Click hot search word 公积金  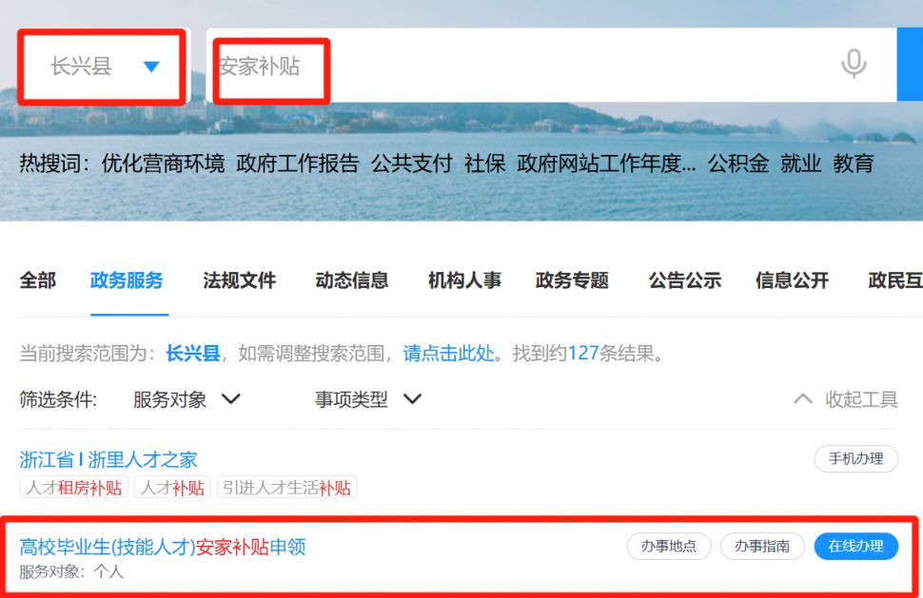738,163
